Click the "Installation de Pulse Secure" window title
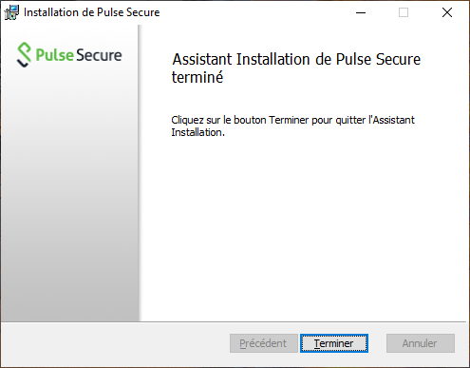Viewport: 470px width, 368px height. click(92, 12)
